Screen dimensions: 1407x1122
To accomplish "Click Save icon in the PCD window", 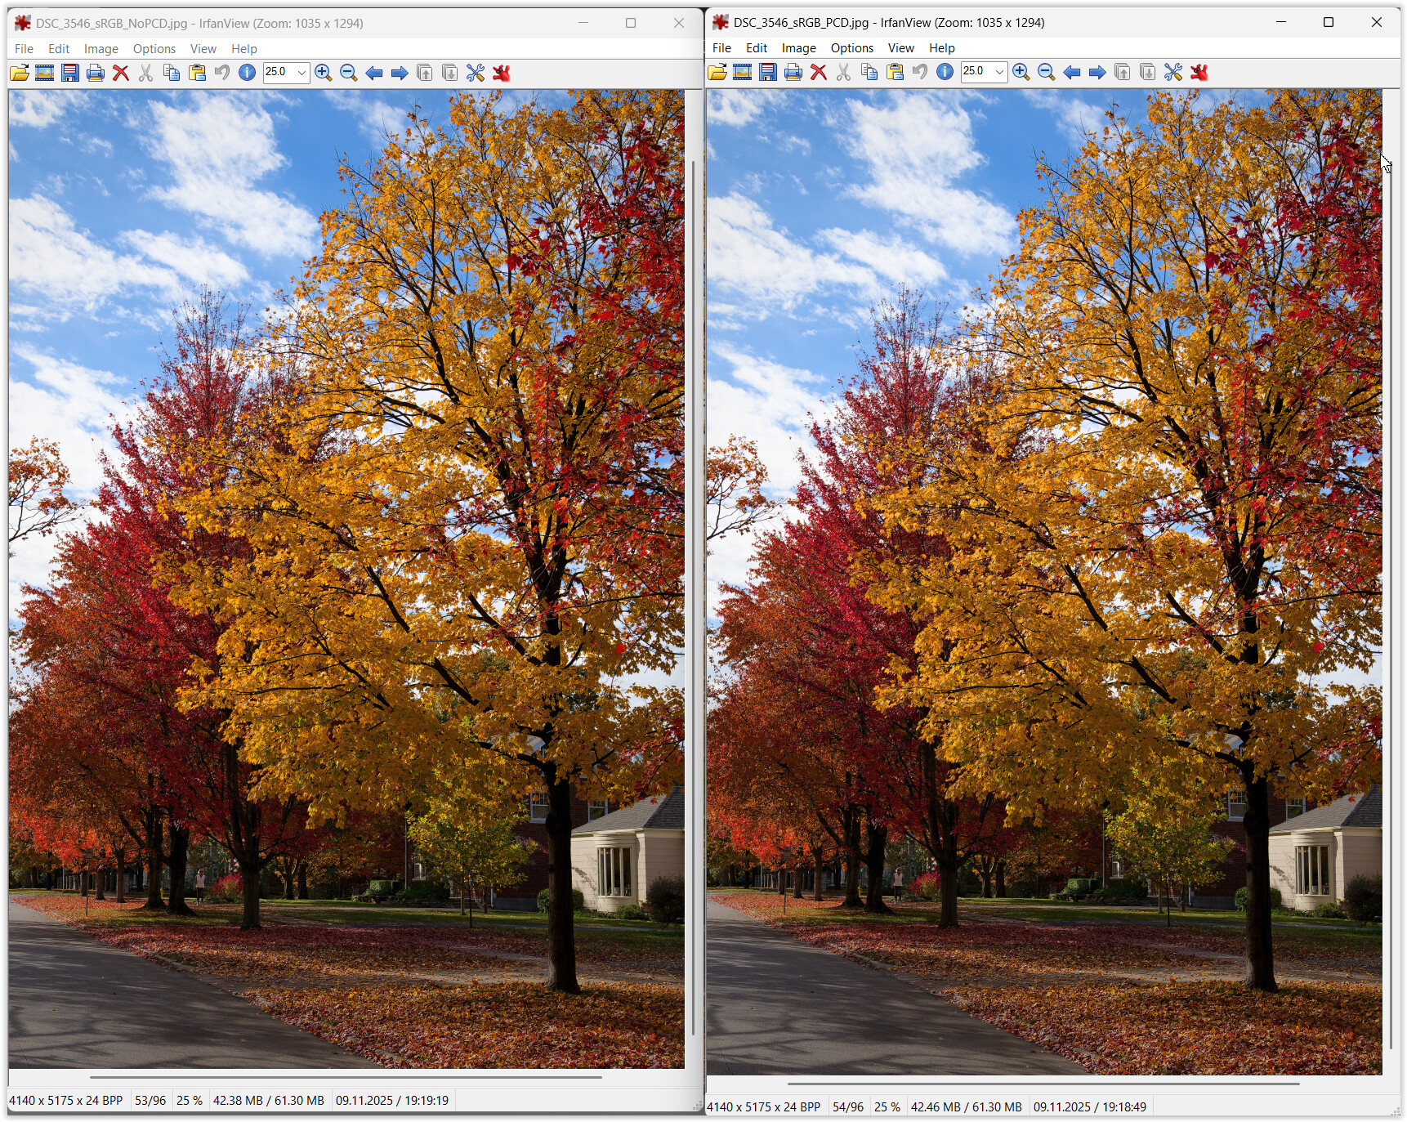I will (x=767, y=73).
